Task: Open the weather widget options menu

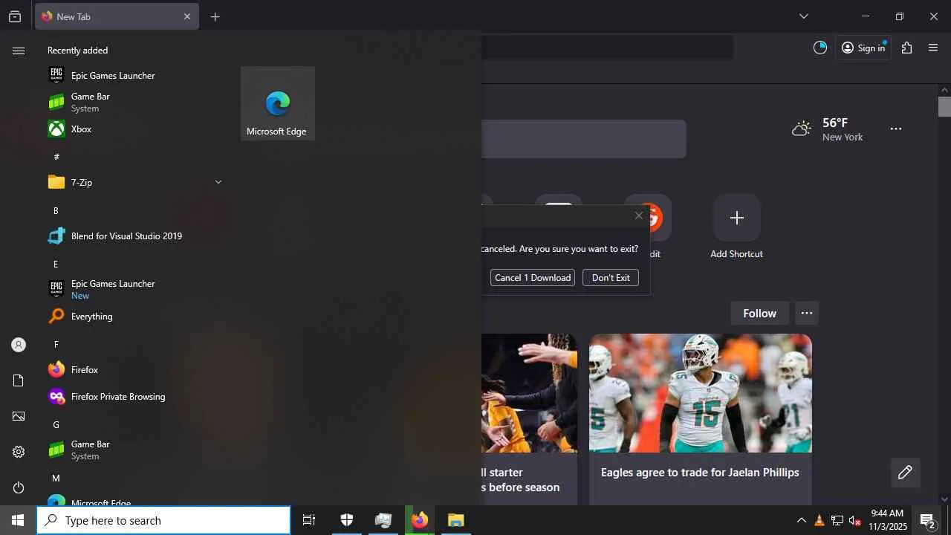Action: (x=896, y=129)
